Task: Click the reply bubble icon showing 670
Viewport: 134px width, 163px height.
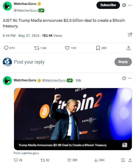Action: (6, 48)
